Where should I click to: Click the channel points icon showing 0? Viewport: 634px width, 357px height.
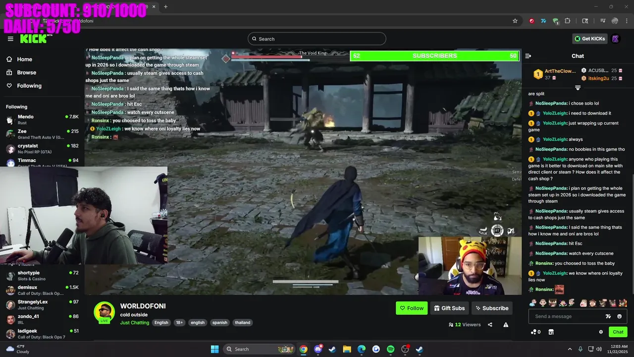535,332
